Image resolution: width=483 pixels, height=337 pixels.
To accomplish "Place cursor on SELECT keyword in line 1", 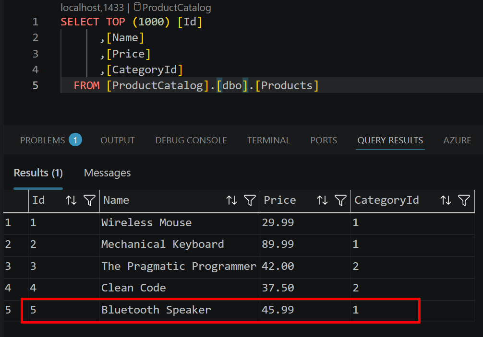I will [80, 22].
